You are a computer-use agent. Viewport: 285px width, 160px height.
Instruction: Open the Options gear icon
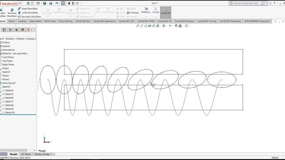pyautogui.click(x=77, y=3)
